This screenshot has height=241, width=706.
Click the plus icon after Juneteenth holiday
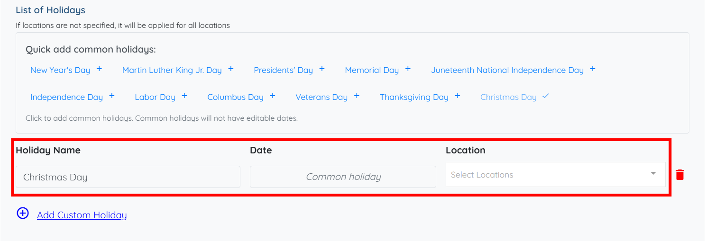(x=593, y=69)
